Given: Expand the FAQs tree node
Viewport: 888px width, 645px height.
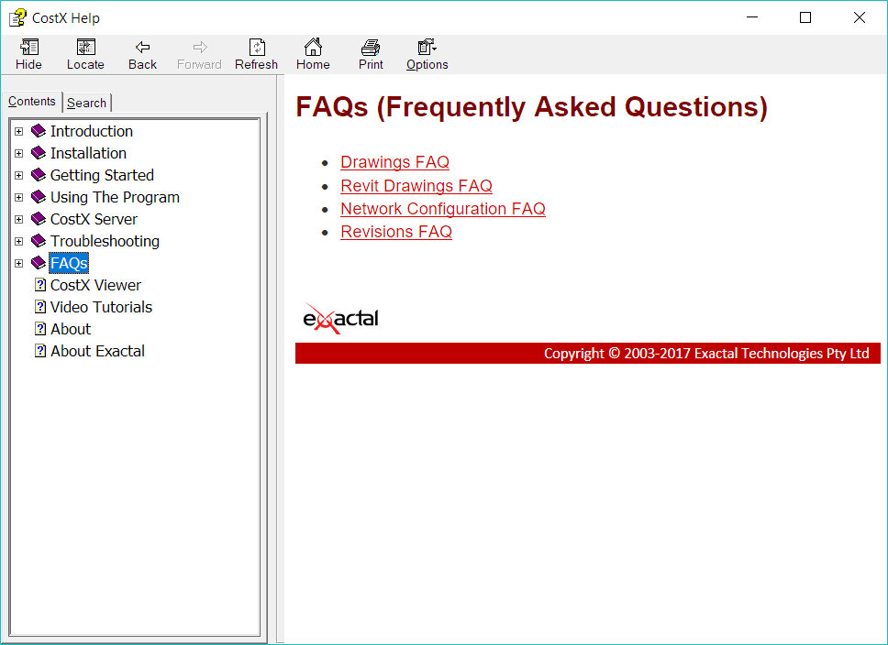Looking at the screenshot, I should (x=18, y=264).
